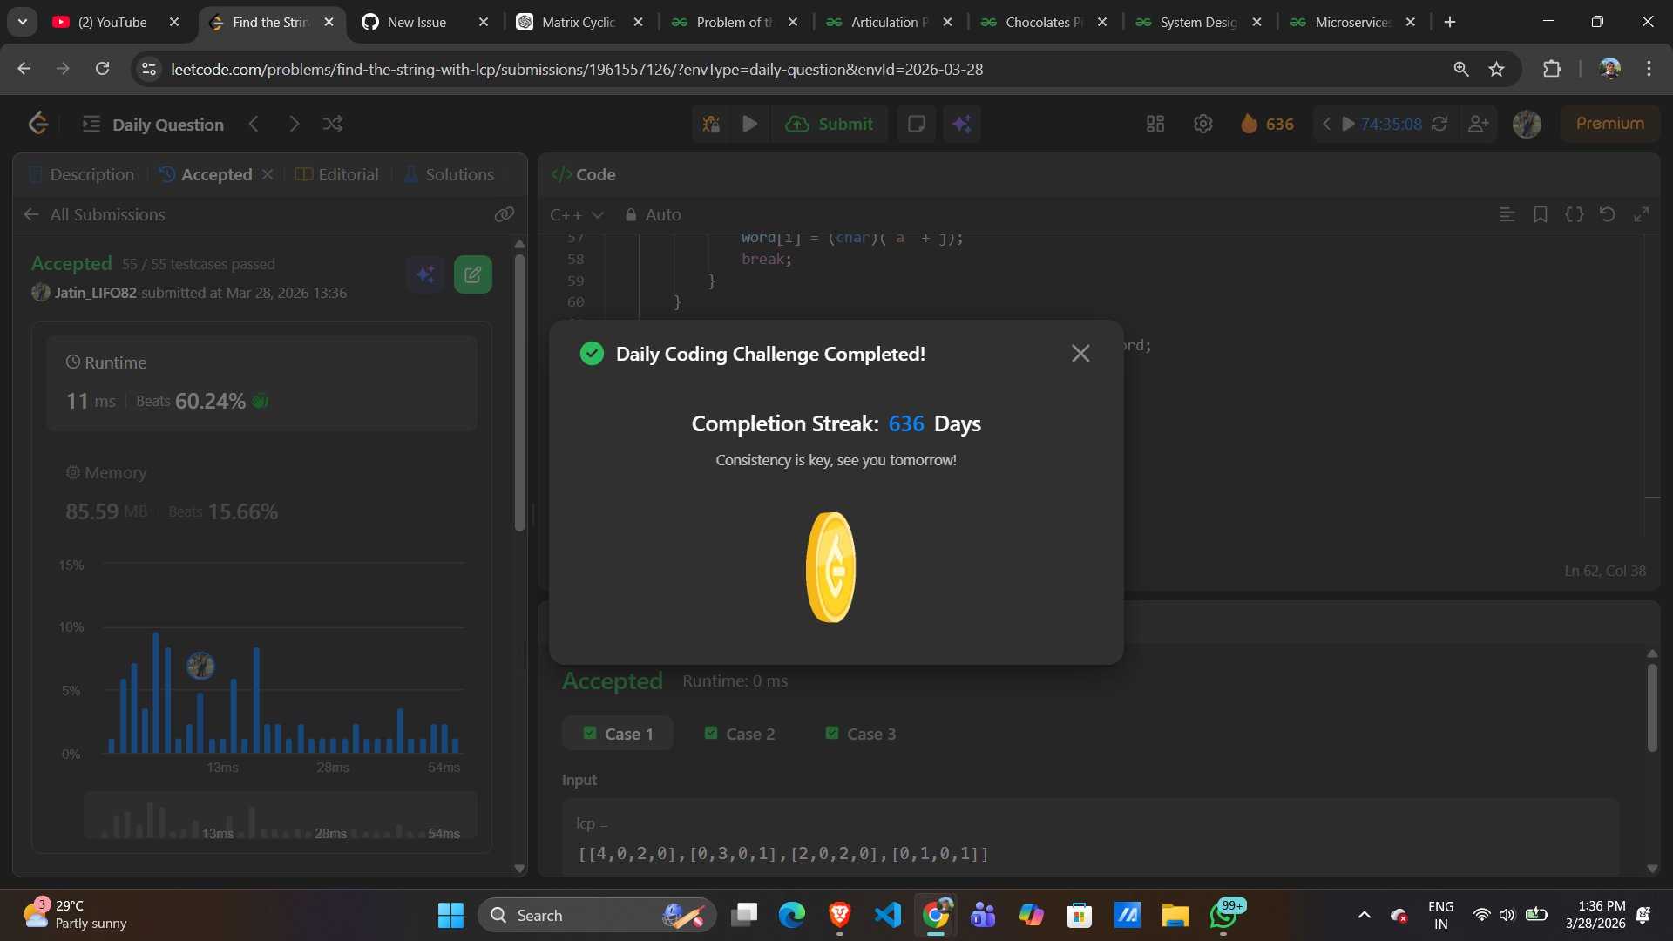The width and height of the screenshot is (1673, 941).
Task: Open the layout grid icon
Action: coord(1155,124)
